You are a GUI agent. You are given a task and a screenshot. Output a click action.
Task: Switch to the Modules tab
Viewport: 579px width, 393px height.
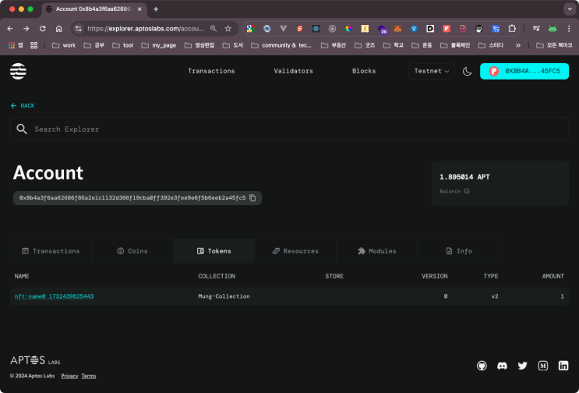tap(377, 251)
